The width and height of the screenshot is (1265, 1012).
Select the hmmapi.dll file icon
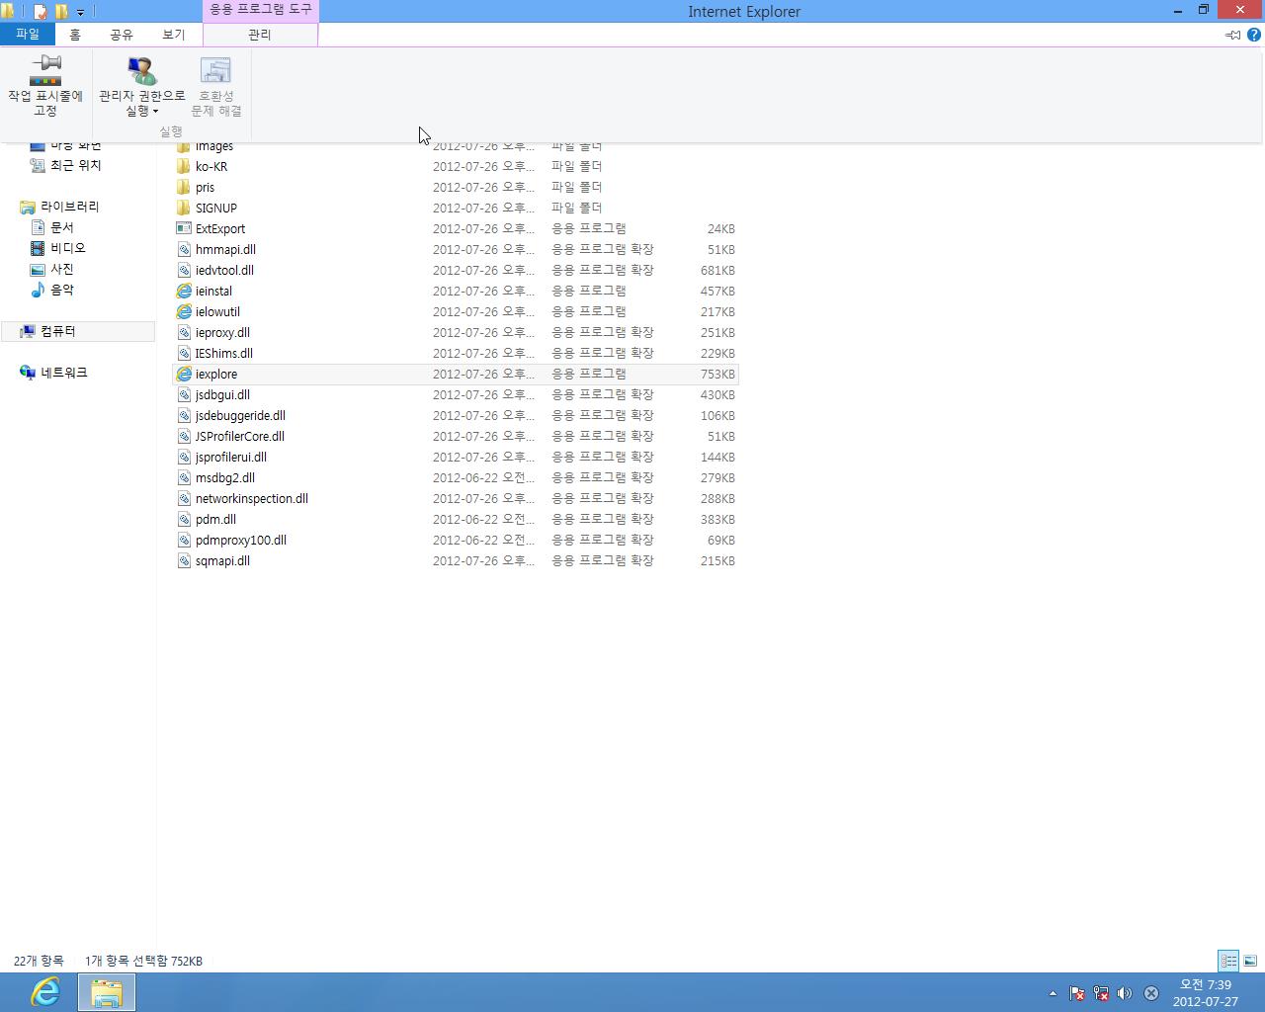pos(184,249)
